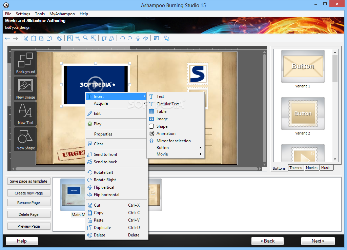Click the zoom-to-fit toolbar icon
Screen dimensions: 347x250
(70, 39)
